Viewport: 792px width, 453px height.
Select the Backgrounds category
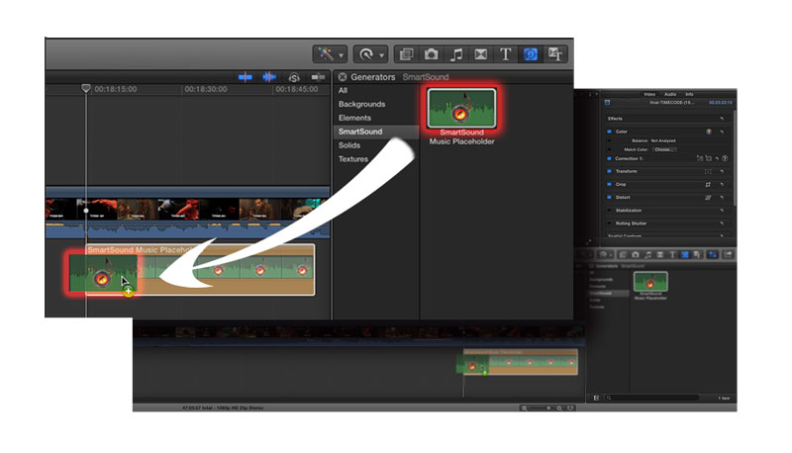click(361, 104)
